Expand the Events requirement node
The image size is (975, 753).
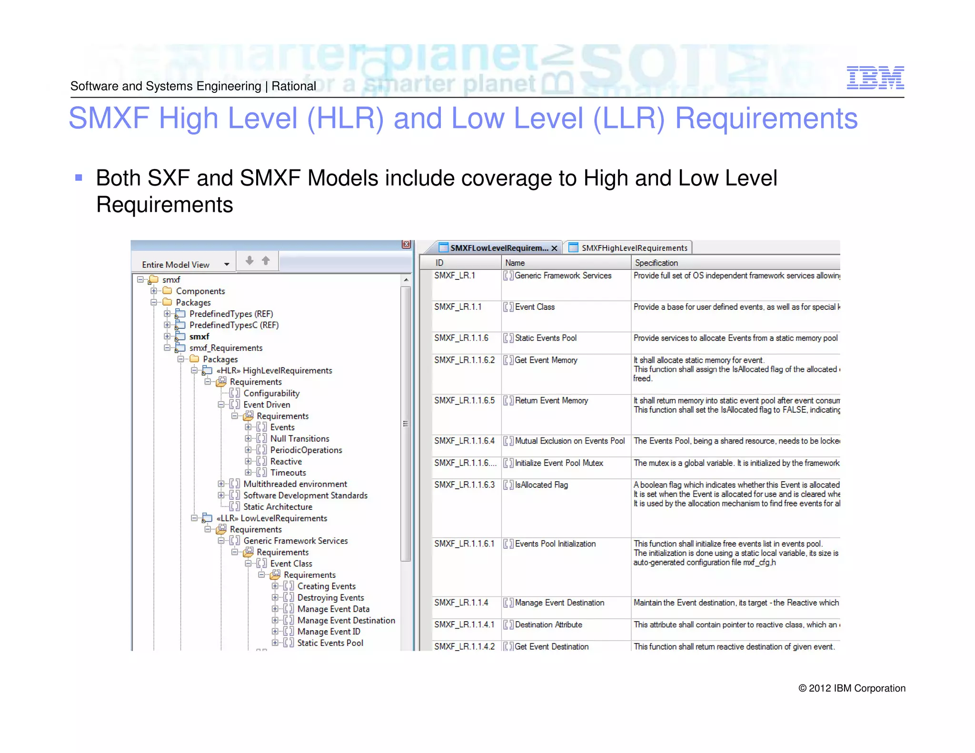248,427
